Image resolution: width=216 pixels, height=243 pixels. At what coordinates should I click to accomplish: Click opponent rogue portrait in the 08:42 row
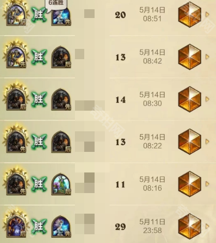pos(61,57)
